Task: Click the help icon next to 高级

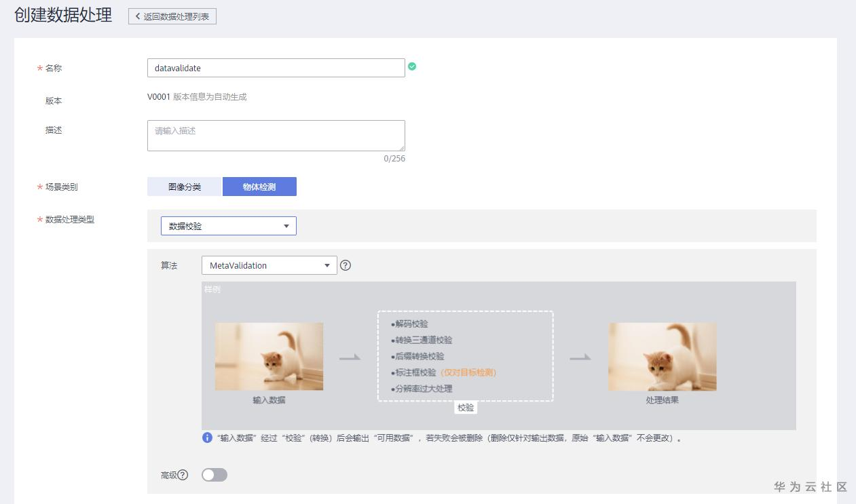Action: coord(184,475)
